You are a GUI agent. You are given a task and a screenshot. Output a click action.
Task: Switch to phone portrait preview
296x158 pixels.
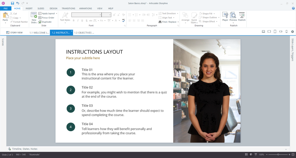point(287,32)
